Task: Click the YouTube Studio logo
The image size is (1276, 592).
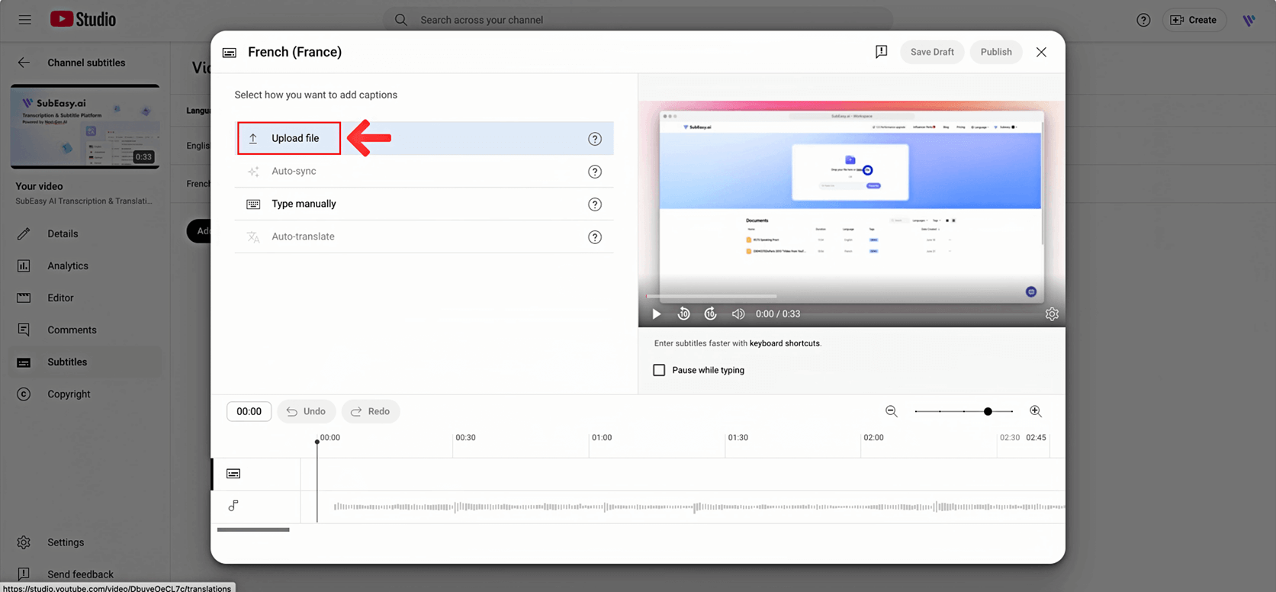Action: [x=83, y=19]
